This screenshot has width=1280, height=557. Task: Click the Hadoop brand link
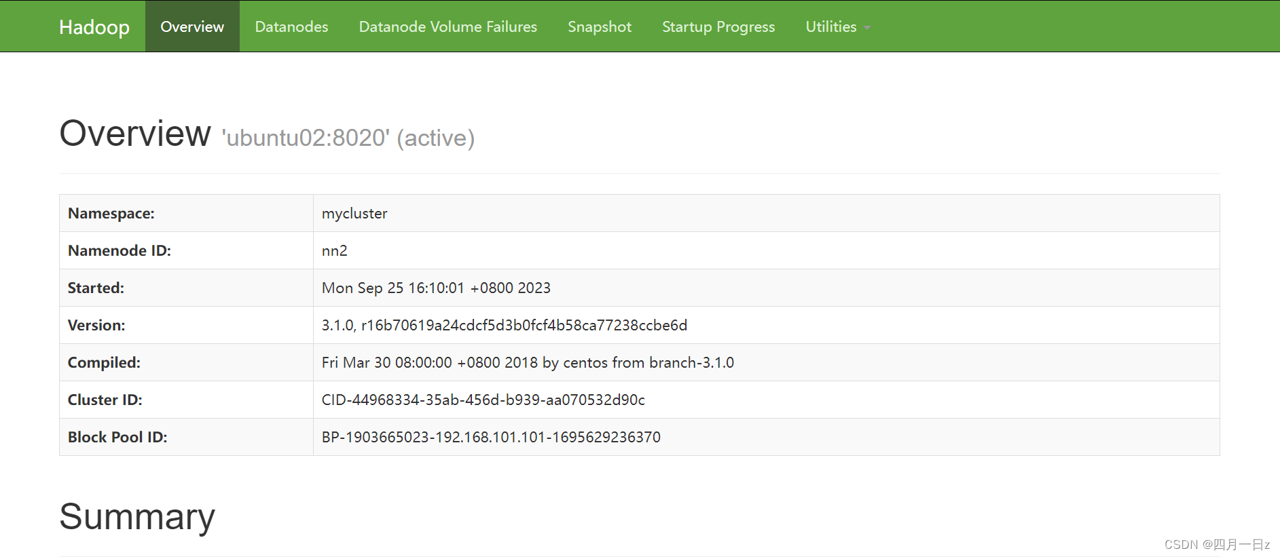94,26
